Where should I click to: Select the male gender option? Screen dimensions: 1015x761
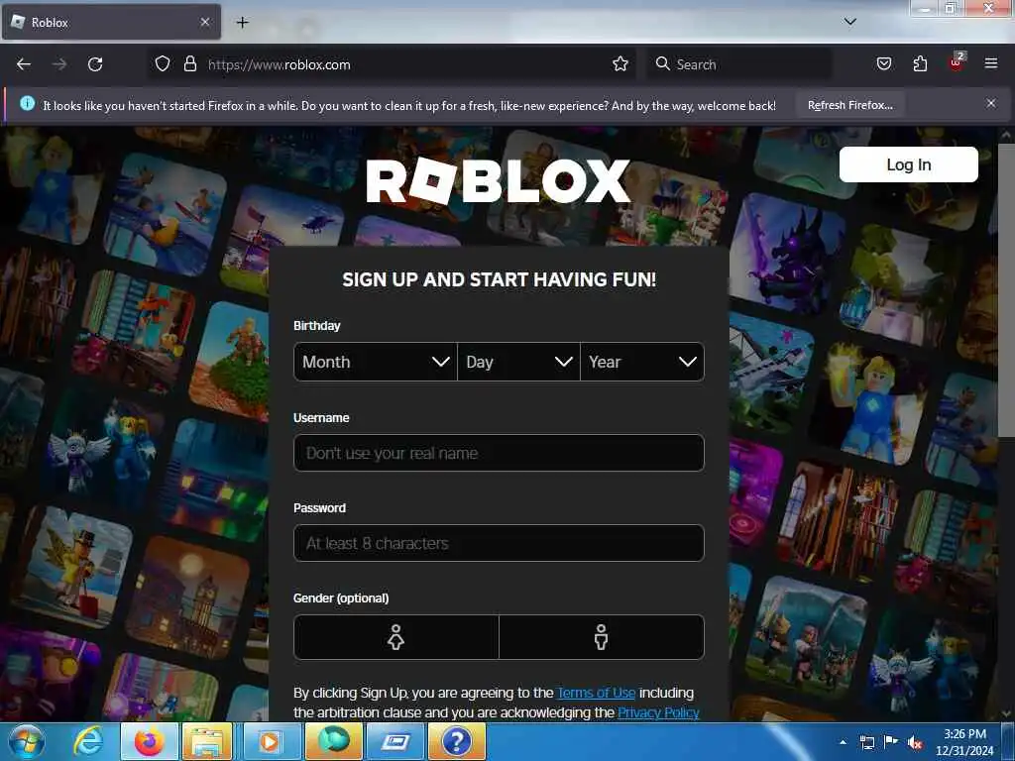(x=602, y=637)
